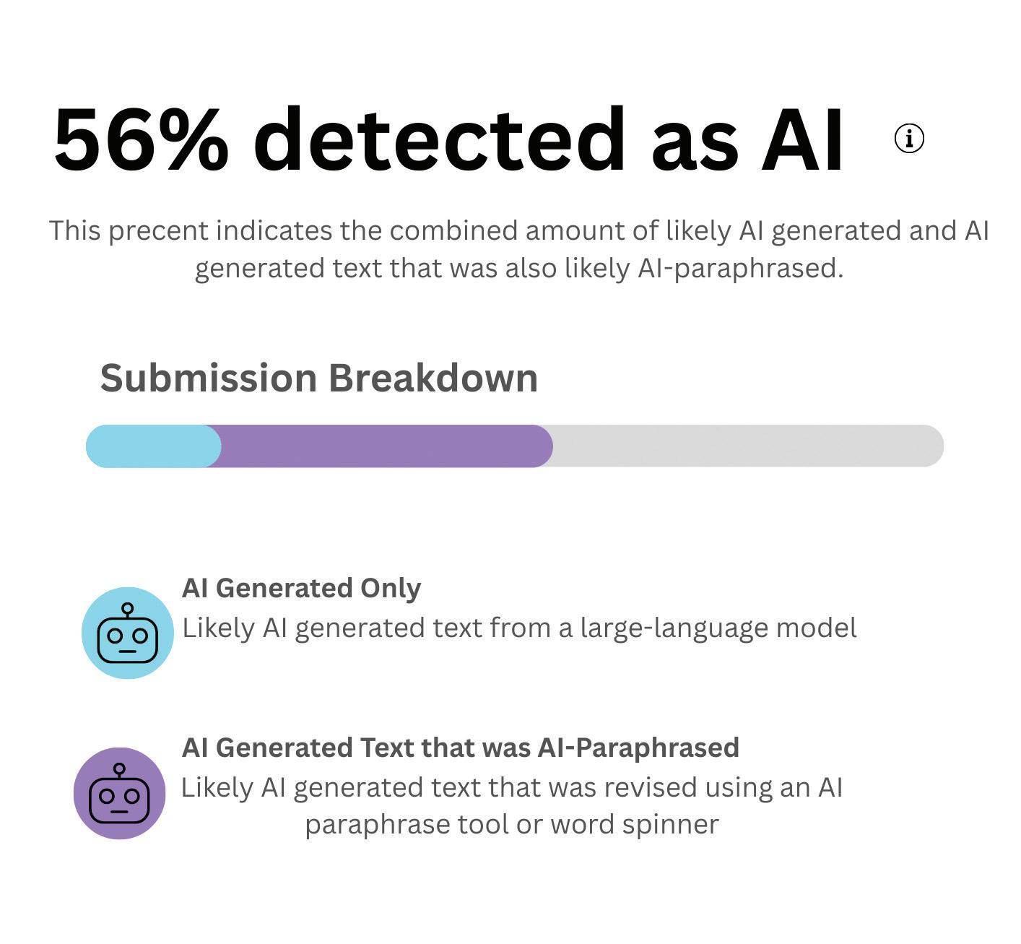Click the 'AI Generated Only' label

tap(301, 588)
